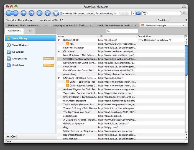Switch to the Tags tab

[30, 31]
